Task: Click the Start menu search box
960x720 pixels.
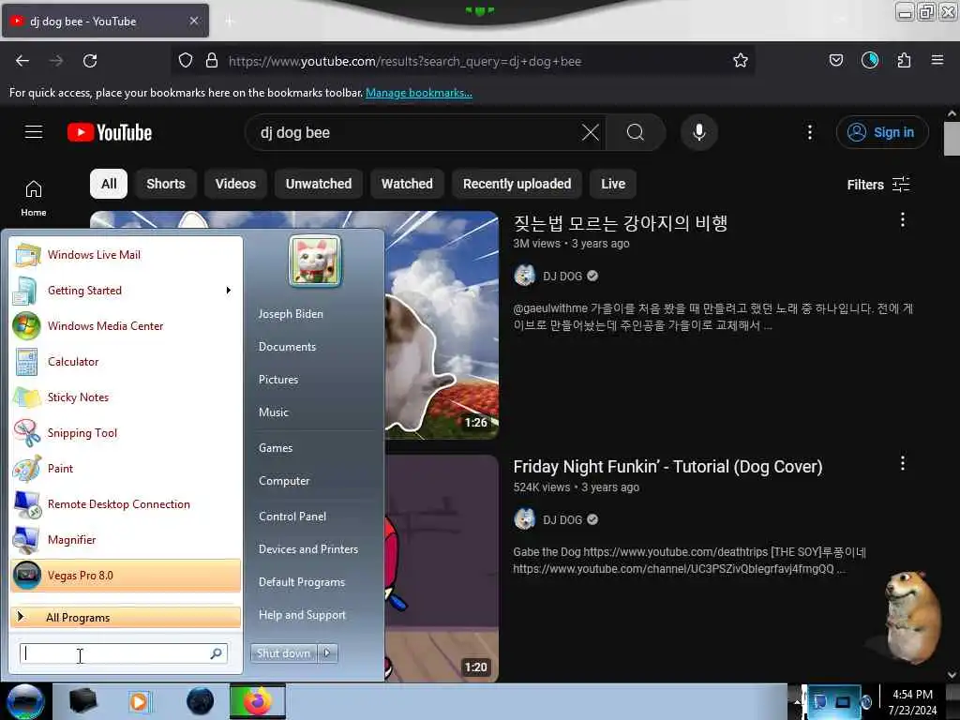Action: pyautogui.click(x=124, y=653)
